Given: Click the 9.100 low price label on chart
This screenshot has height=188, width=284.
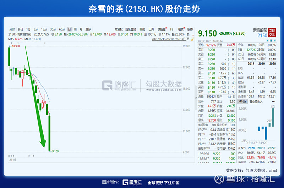Looking at the screenshot, I should (x=55, y=151).
